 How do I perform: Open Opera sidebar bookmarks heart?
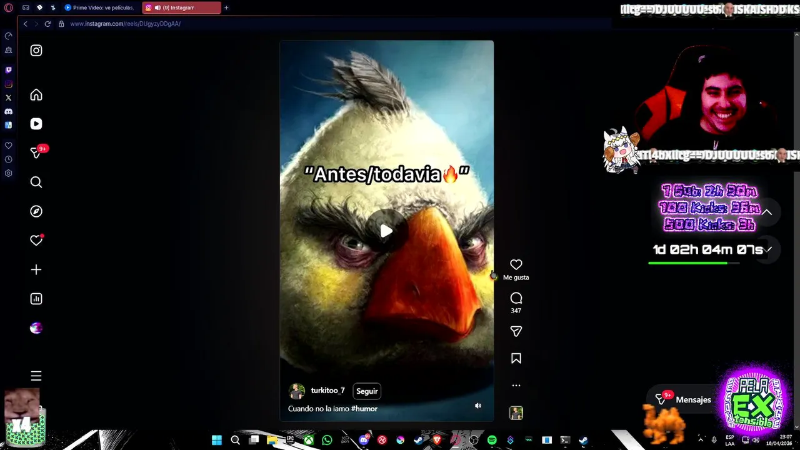click(x=8, y=146)
